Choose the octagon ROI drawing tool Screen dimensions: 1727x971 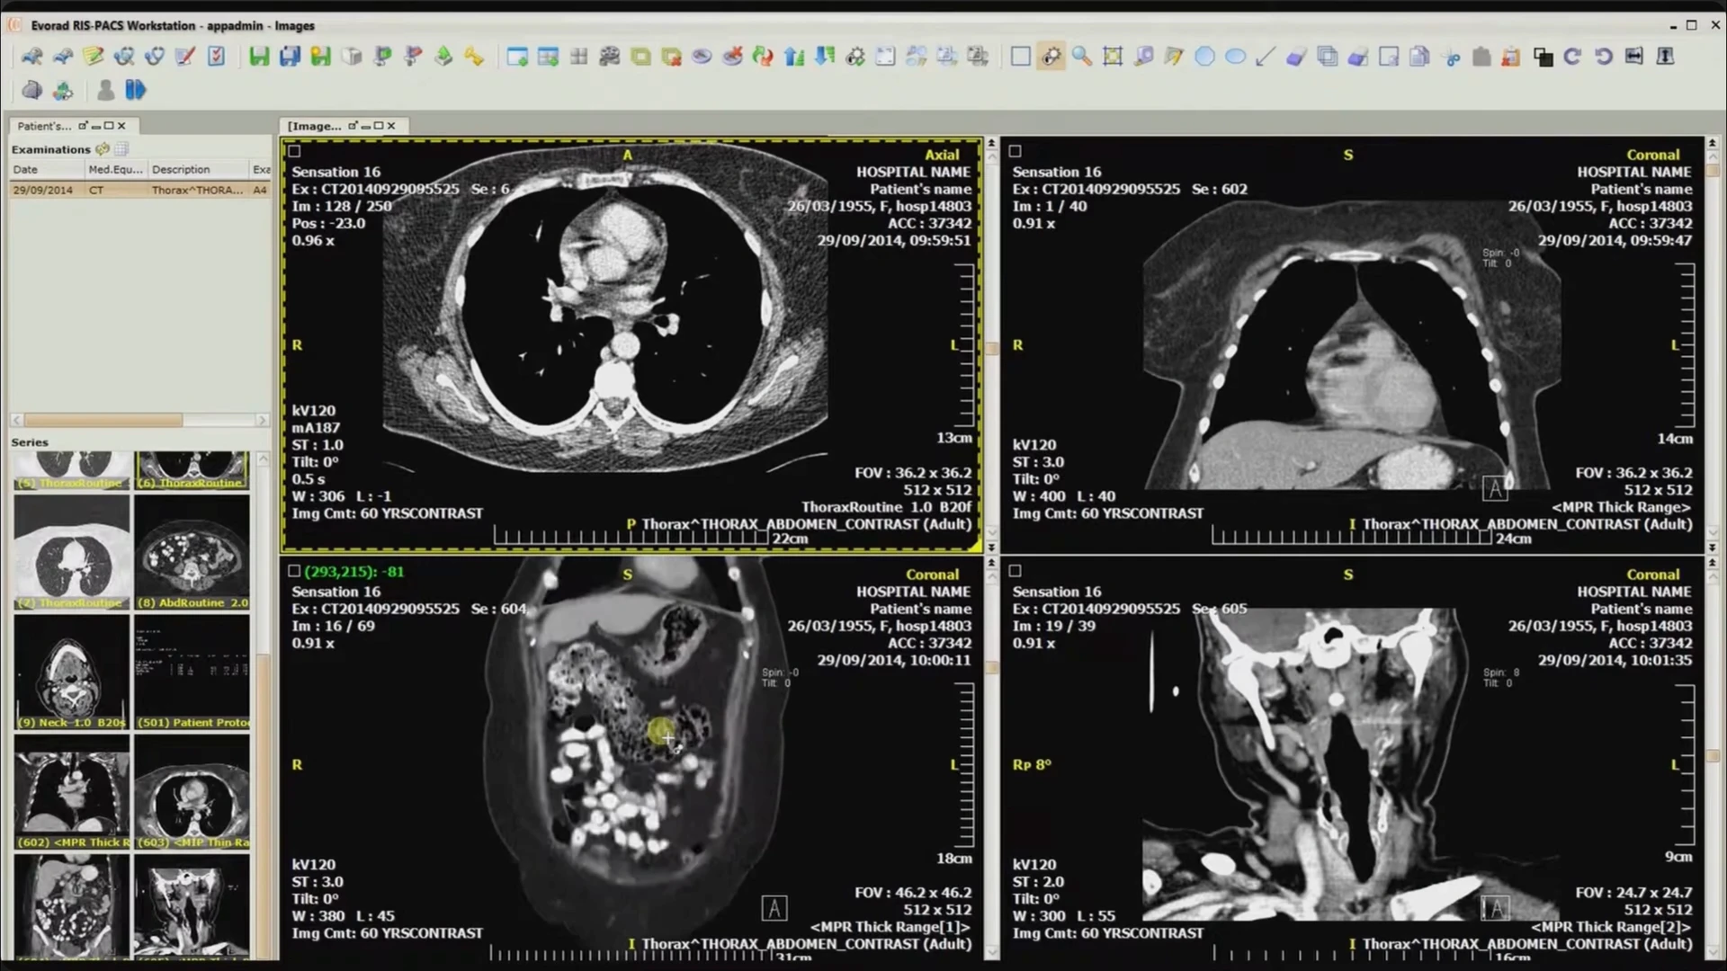[1204, 57]
